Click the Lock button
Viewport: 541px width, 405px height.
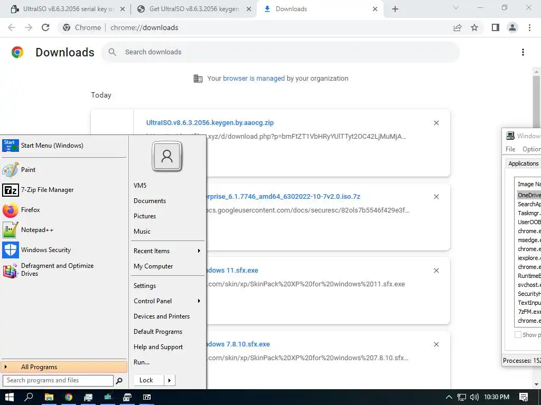pos(148,380)
